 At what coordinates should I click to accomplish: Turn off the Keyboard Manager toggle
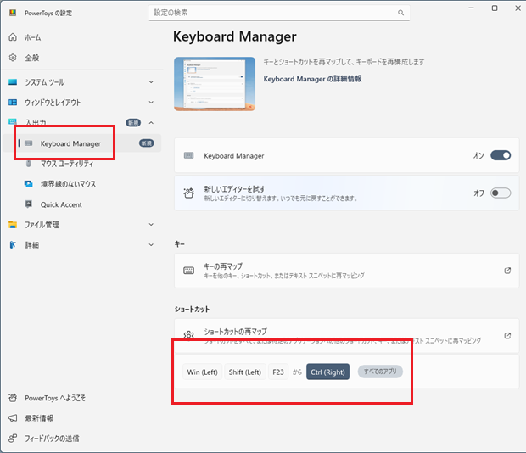point(501,156)
